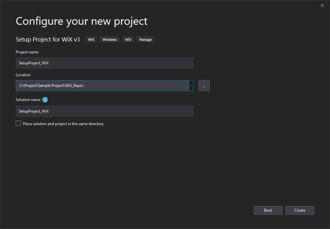This screenshot has height=229, width=330.
Task: Click the 'Solution name' field label
Action: point(28,100)
